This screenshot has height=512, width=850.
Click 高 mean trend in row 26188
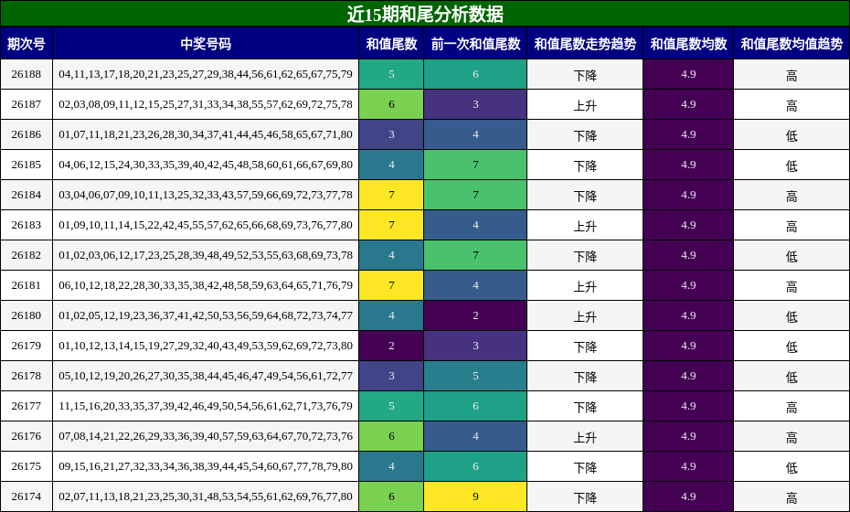tap(792, 74)
